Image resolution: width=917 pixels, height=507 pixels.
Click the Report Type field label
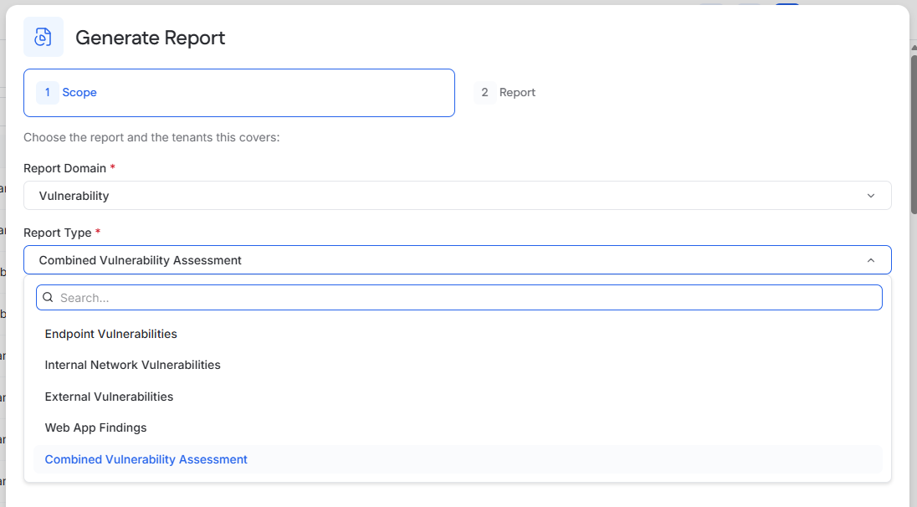coord(57,233)
